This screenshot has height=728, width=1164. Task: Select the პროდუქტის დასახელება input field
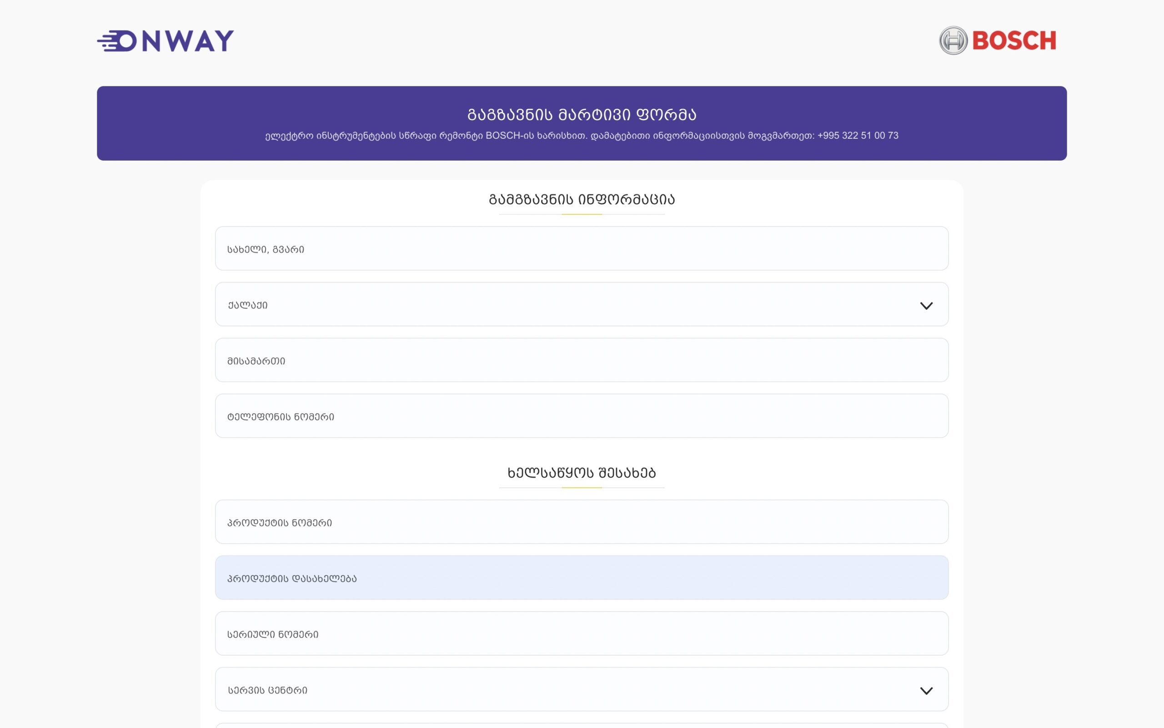[582, 578]
